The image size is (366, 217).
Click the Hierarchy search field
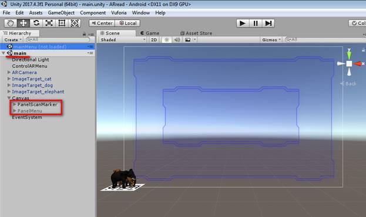pos(58,40)
